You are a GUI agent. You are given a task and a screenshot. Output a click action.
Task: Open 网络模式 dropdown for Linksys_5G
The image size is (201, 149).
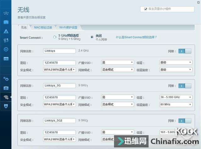click(117, 104)
